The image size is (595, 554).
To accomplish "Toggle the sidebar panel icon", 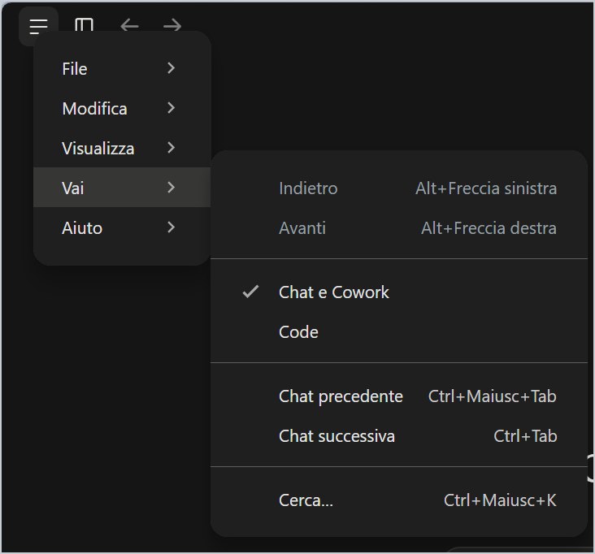I will (x=84, y=25).
